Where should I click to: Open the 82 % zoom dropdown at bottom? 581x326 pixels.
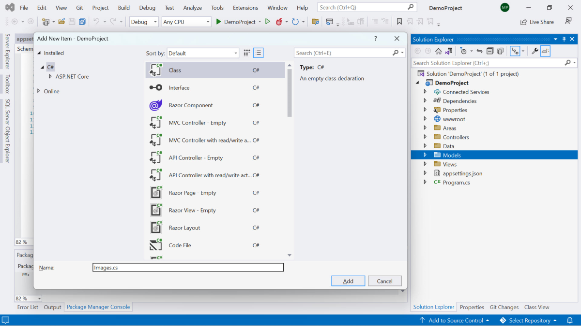39,298
